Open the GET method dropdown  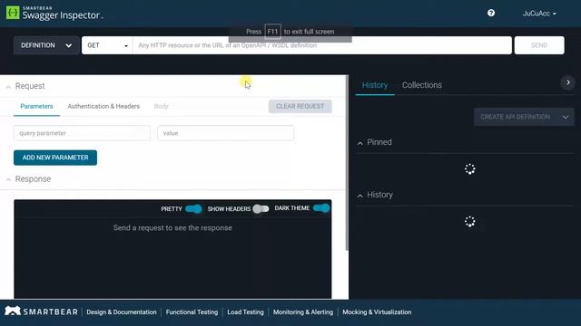(107, 45)
